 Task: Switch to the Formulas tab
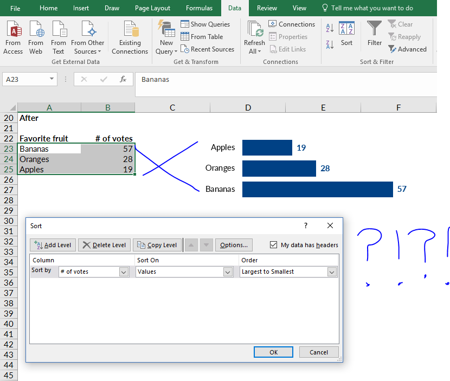[199, 8]
